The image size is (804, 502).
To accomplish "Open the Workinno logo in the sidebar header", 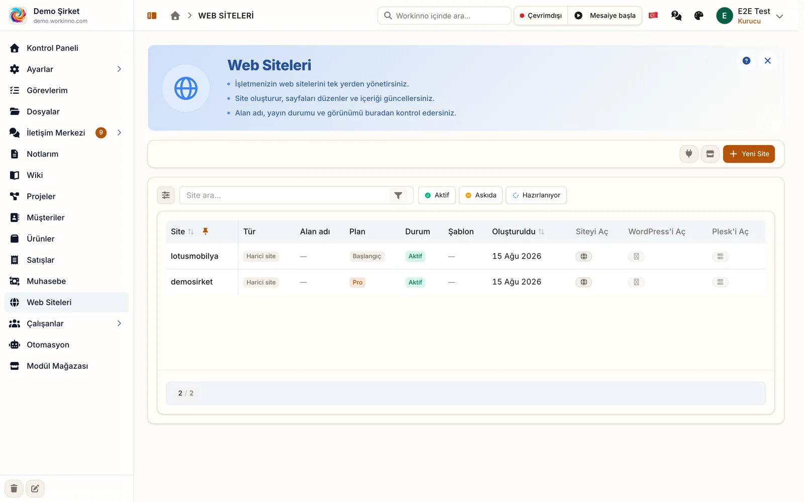I will pyautogui.click(x=18, y=16).
